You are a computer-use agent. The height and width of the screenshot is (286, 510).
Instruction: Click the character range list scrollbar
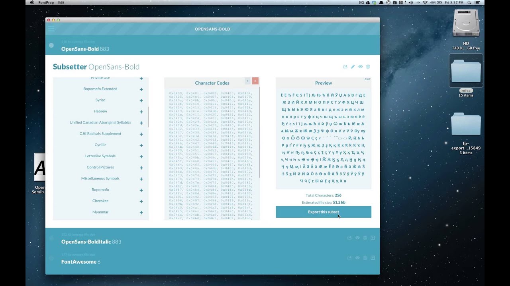pos(148,117)
